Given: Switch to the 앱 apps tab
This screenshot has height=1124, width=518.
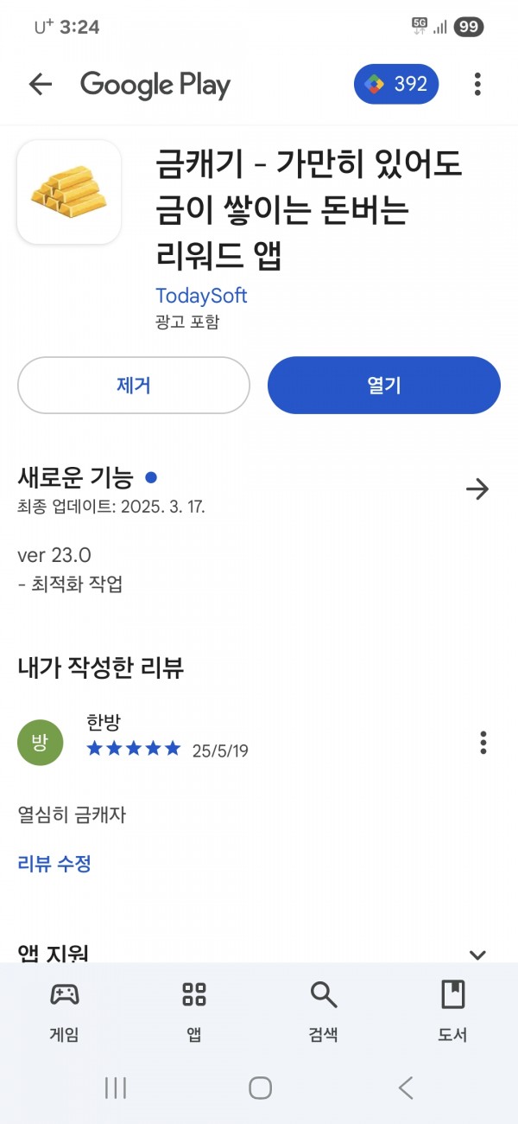Looking at the screenshot, I should pyautogui.click(x=194, y=1012).
